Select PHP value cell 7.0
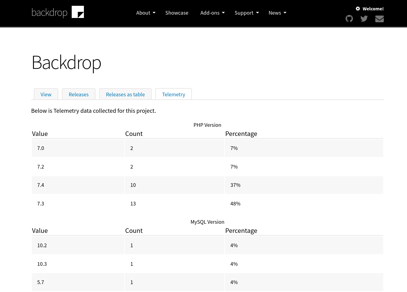407x292 pixels. (78, 148)
